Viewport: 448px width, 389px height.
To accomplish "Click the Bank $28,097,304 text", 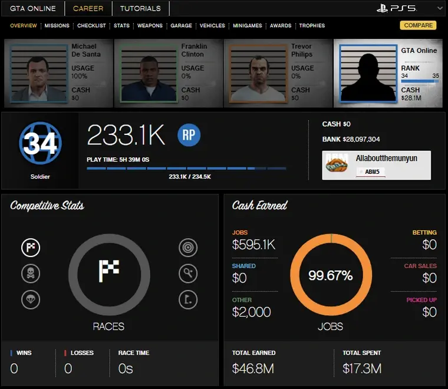I will click(351, 139).
